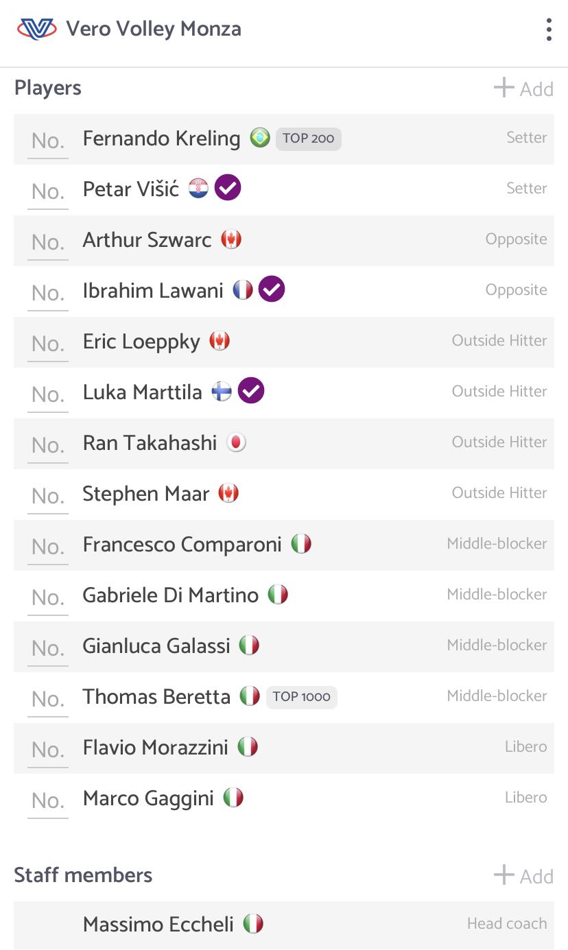This screenshot has width=568, height=950.
Task: Click the Finland flag beside Luka Marttila
Action: [x=221, y=392]
